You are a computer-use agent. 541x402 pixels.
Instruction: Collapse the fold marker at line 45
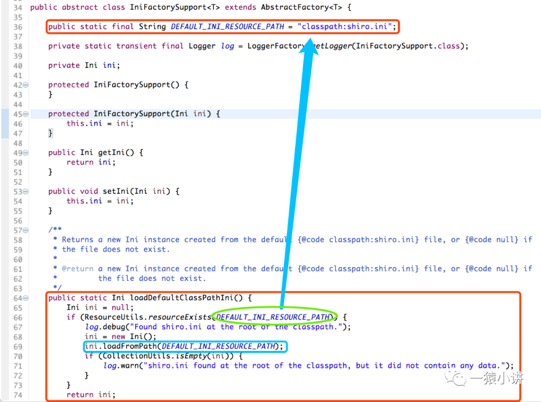pyautogui.click(x=26, y=114)
